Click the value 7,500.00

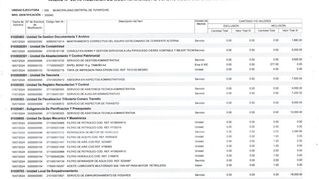pyautogui.click(x=297, y=78)
